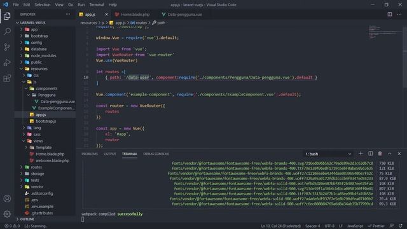
Task: Open Source Control view
Action: point(7,47)
